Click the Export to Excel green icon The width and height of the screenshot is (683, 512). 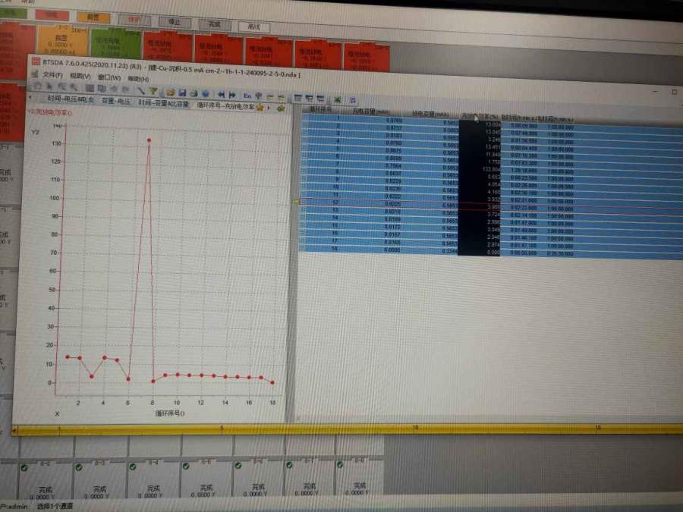337,99
